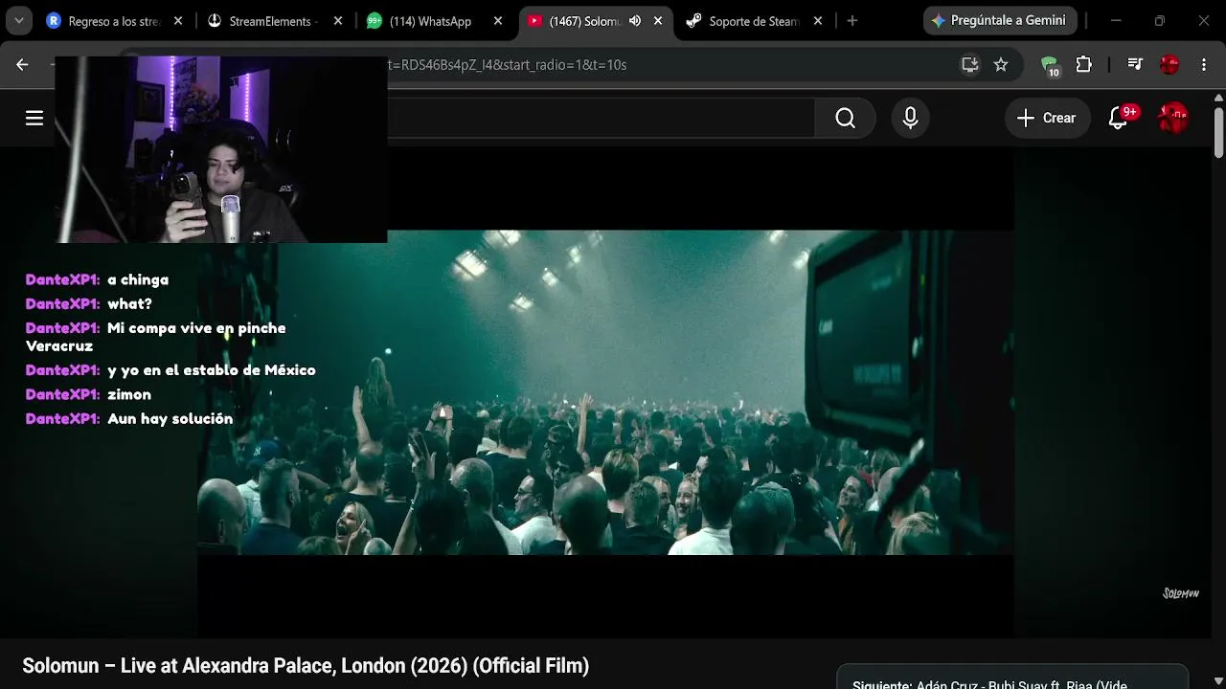Mute the Solomun tab audio icon
Screen dimensions: 1226x689
point(634,21)
